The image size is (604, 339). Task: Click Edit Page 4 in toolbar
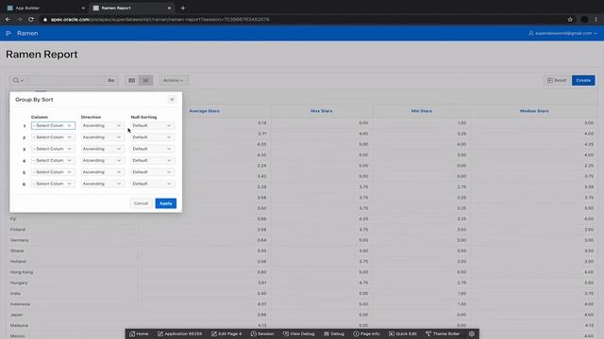point(226,333)
